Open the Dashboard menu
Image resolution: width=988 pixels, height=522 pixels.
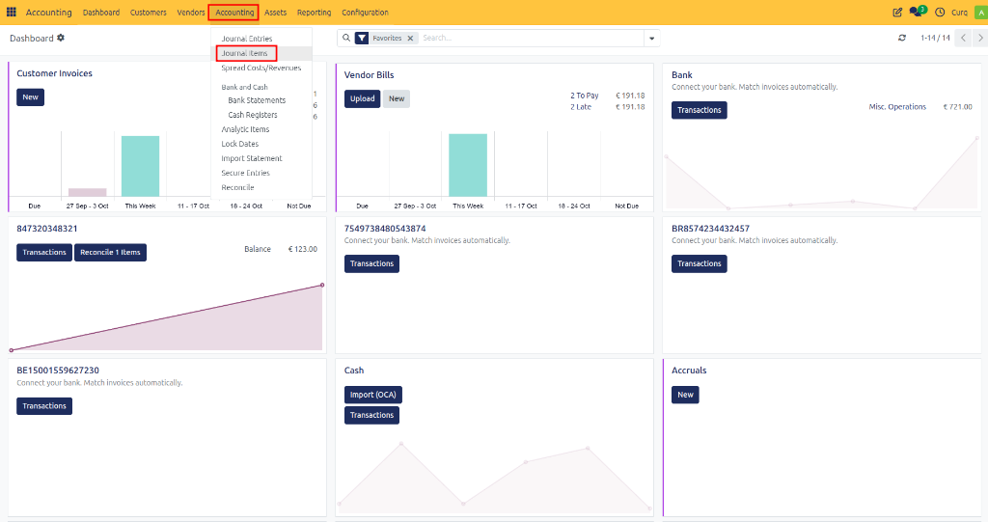100,12
